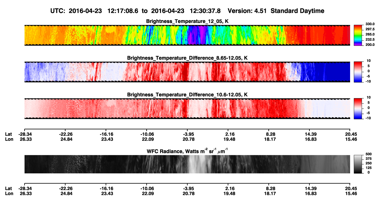Click the WFC Radiance panel title

pyautogui.click(x=187, y=151)
